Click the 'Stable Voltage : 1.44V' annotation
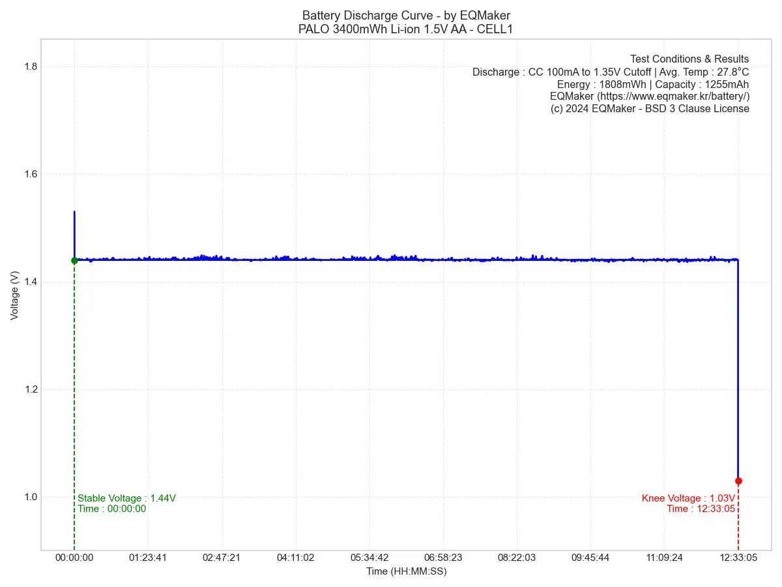 [126, 498]
